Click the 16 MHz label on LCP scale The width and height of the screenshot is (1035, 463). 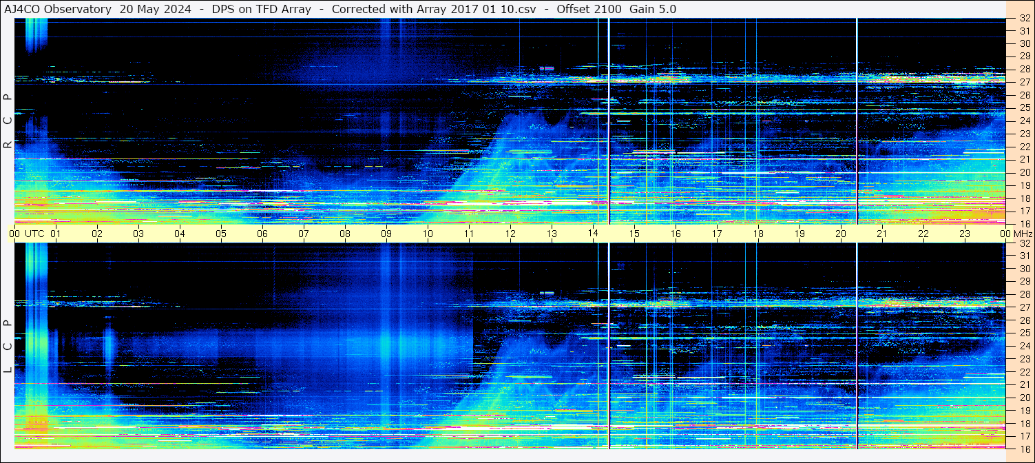tap(1024, 449)
